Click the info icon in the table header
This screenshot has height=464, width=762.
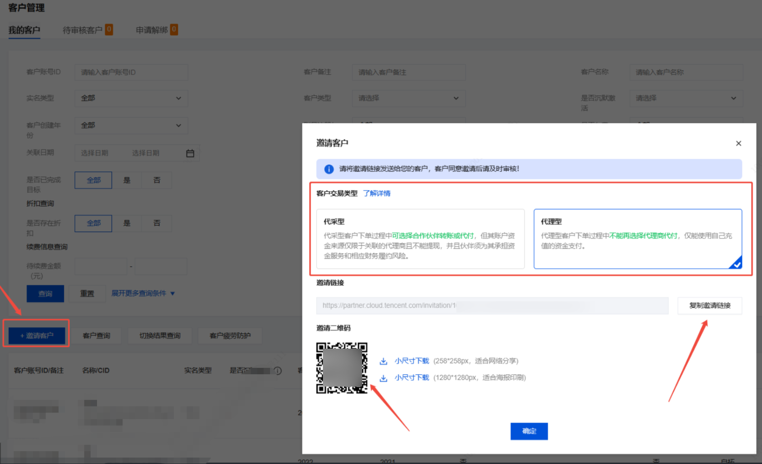click(x=277, y=371)
